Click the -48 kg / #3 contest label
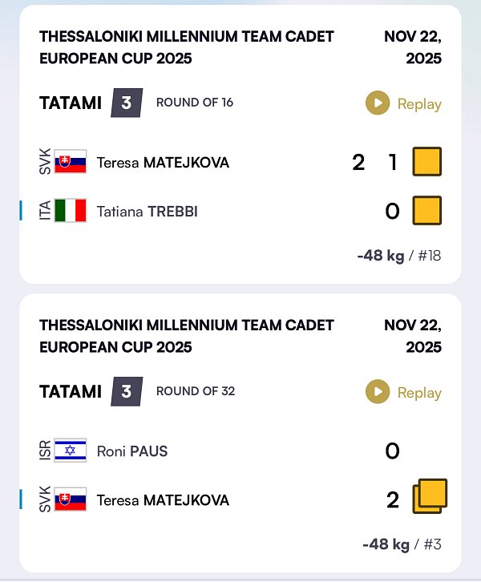The image size is (481, 582). (401, 544)
